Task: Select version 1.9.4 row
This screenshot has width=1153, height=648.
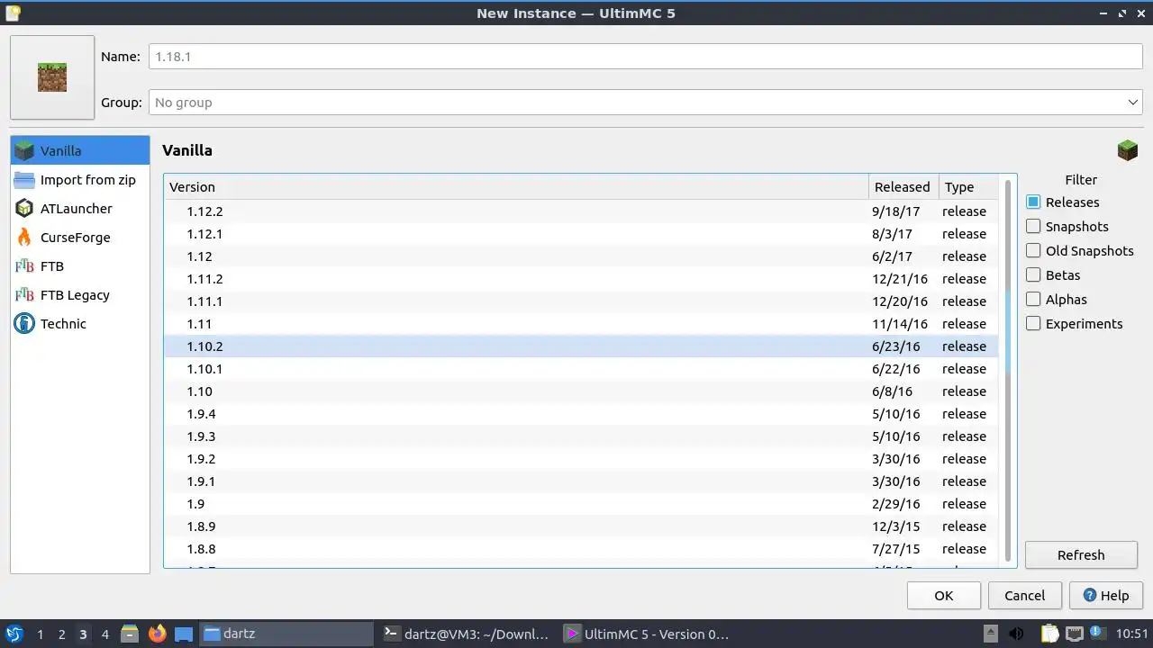Action: click(581, 414)
